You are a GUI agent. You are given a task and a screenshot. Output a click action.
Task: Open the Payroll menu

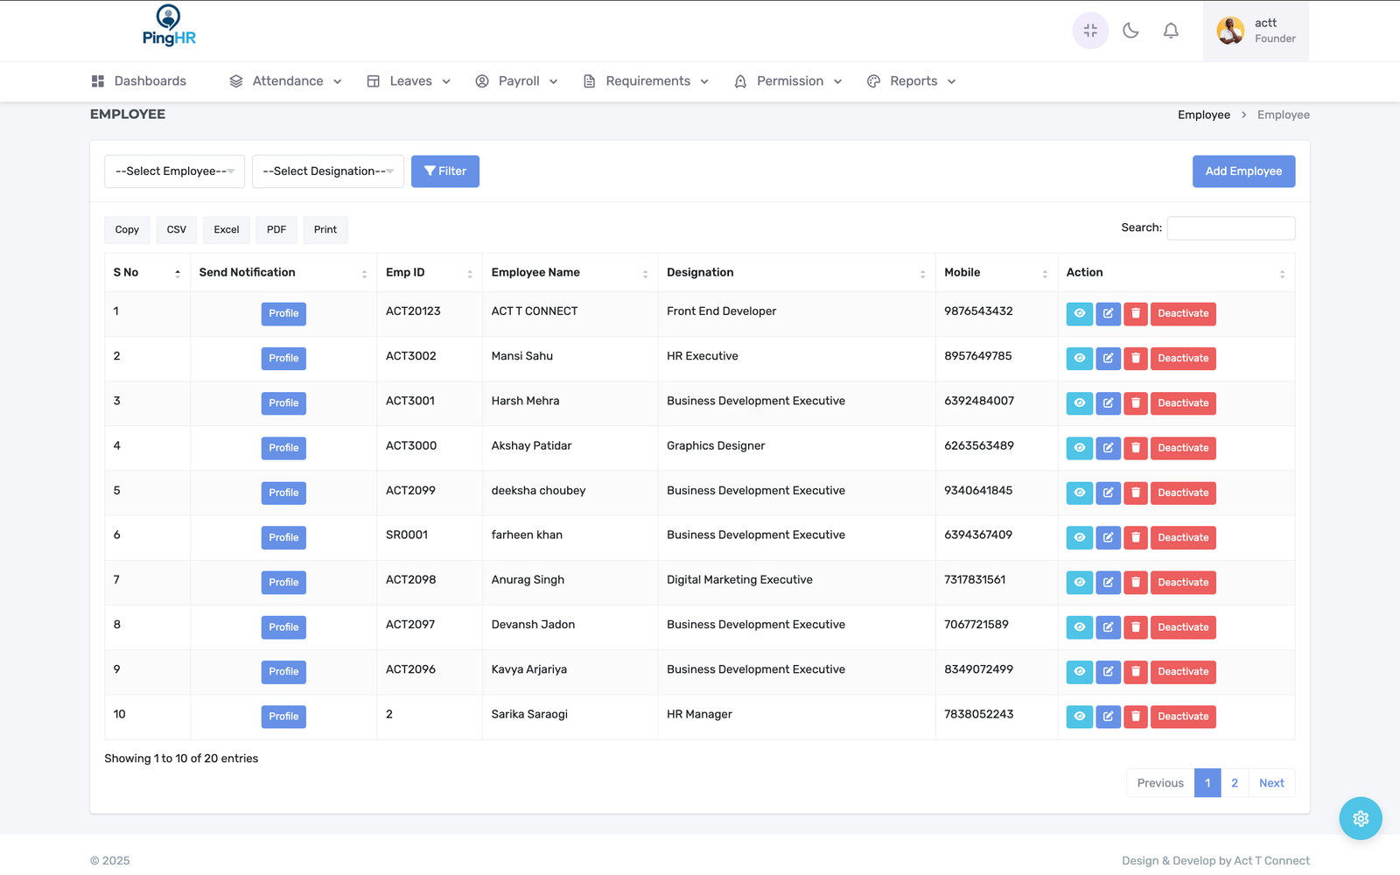tap(517, 81)
